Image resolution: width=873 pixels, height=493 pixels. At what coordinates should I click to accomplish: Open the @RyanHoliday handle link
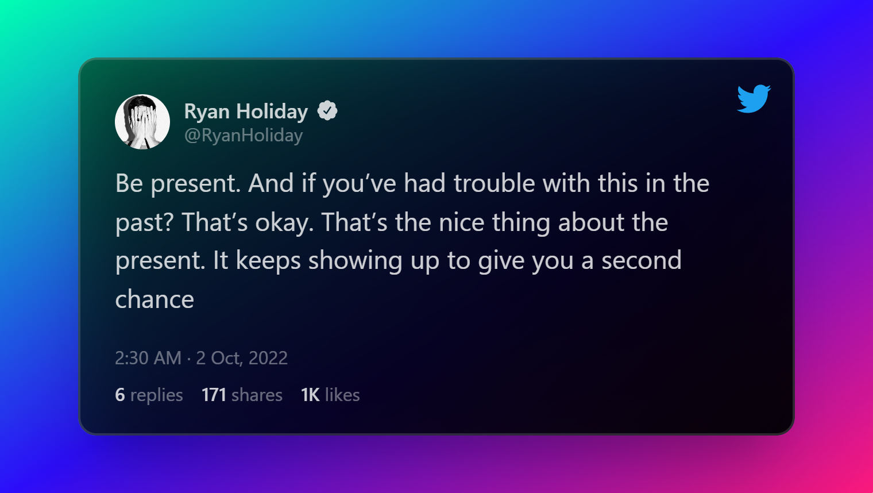click(x=244, y=135)
